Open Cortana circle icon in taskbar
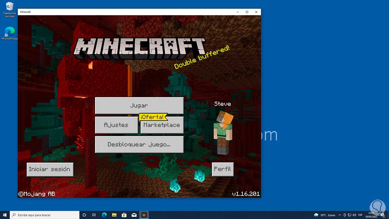 pyautogui.click(x=84, y=215)
